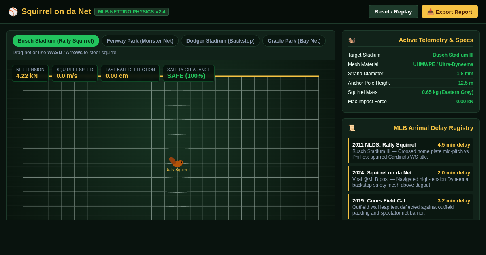This screenshot has width=486, height=255.
Task: Click the Safety Clearance SAFE (100%) readout
Action: [x=189, y=73]
